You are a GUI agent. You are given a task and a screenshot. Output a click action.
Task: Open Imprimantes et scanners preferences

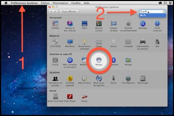click(x=143, y=44)
